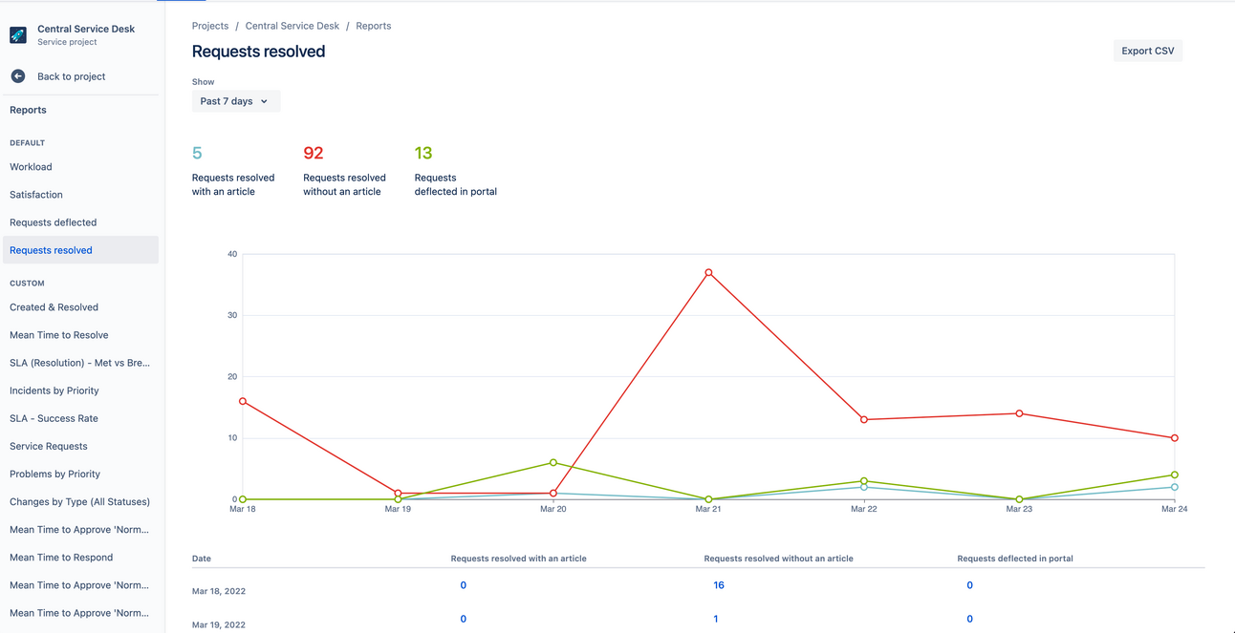Screen dimensions: 1235x633
Task: Open the SLA (Resolution) - Met vs Breached report
Action: pyautogui.click(x=79, y=363)
